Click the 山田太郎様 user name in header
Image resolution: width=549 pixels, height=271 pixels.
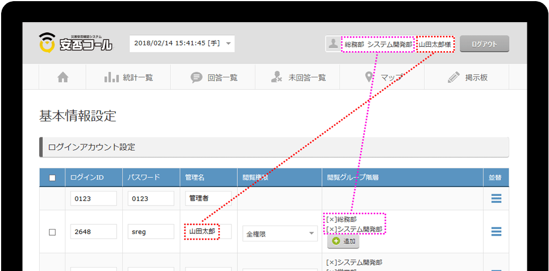(435, 44)
